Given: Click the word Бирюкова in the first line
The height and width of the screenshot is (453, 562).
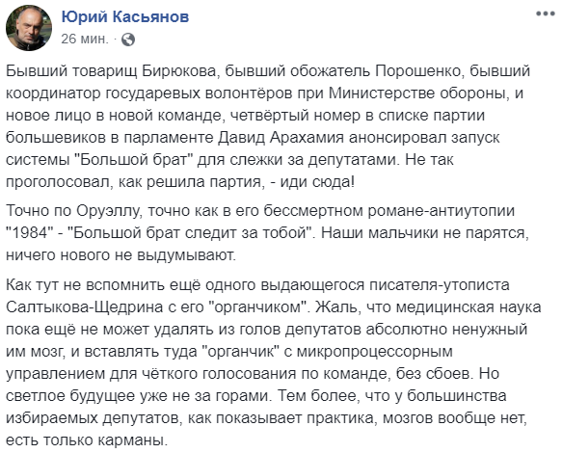Looking at the screenshot, I should 179,71.
